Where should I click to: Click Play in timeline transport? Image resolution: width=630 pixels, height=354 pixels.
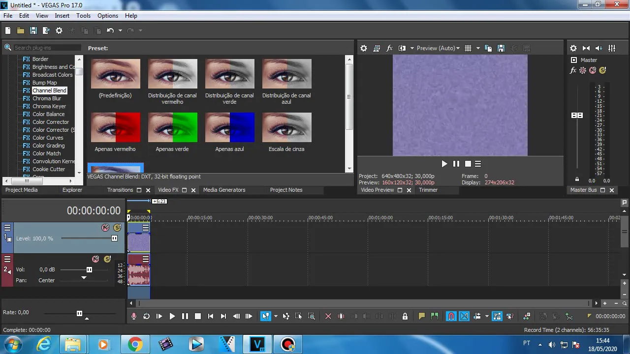coord(172,316)
